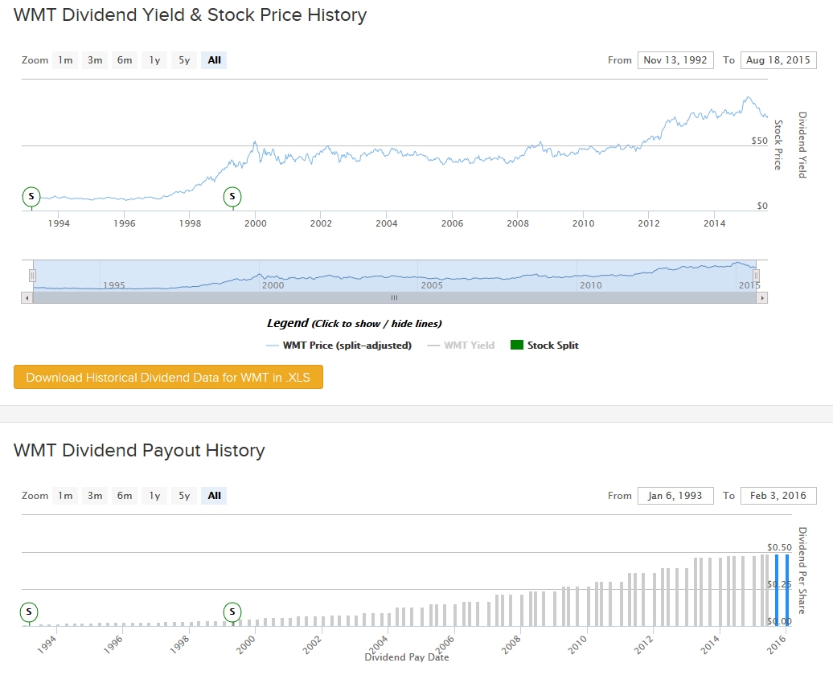Viewport: 833px width, 675px height.
Task: Select All zoom on price chart
Action: pos(214,60)
